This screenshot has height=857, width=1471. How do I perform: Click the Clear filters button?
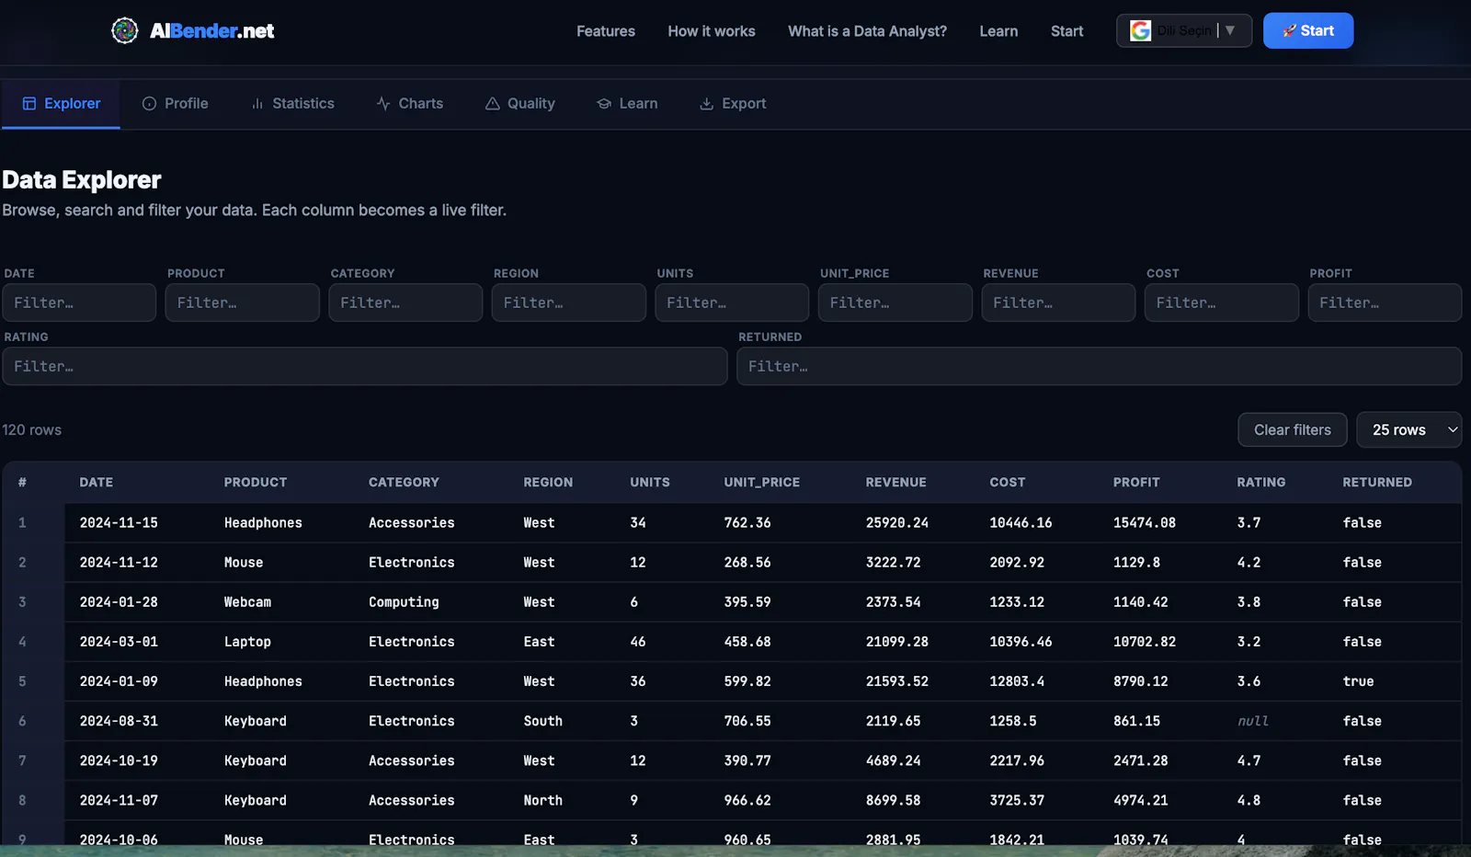1292,429
